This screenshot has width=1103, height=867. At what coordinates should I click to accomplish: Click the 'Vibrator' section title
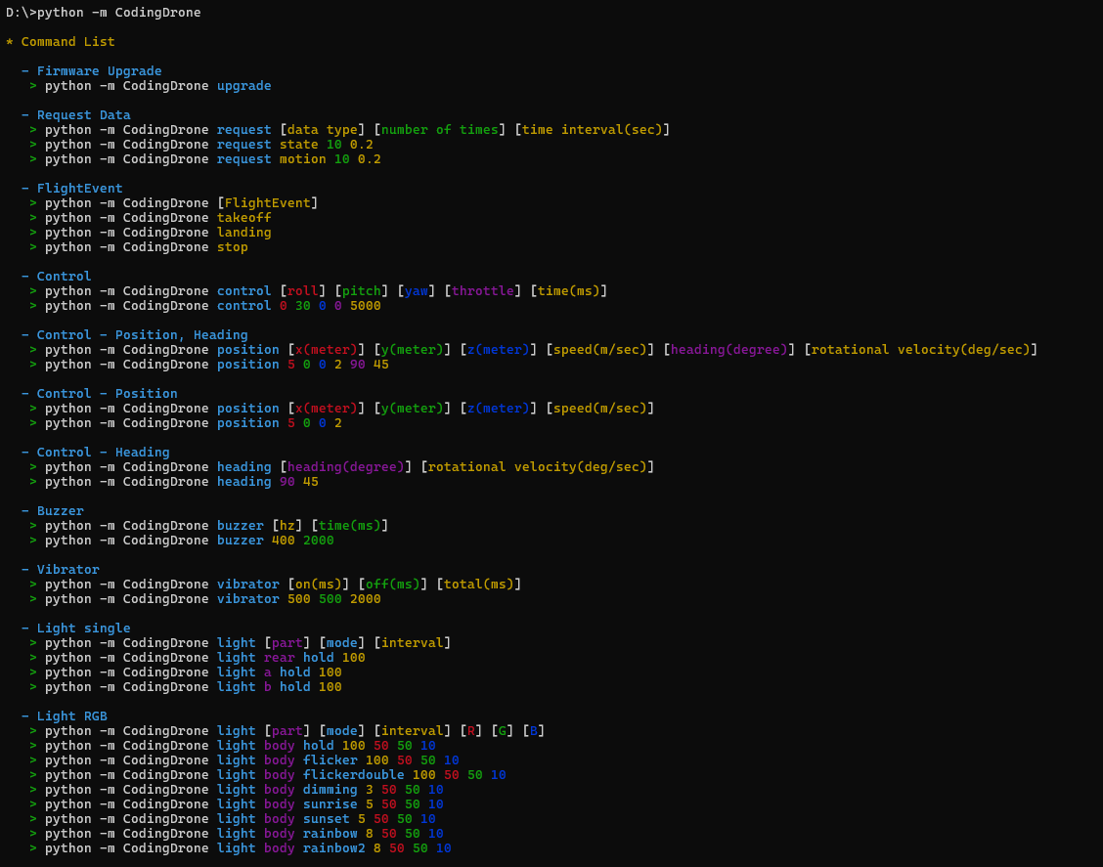[x=68, y=570]
